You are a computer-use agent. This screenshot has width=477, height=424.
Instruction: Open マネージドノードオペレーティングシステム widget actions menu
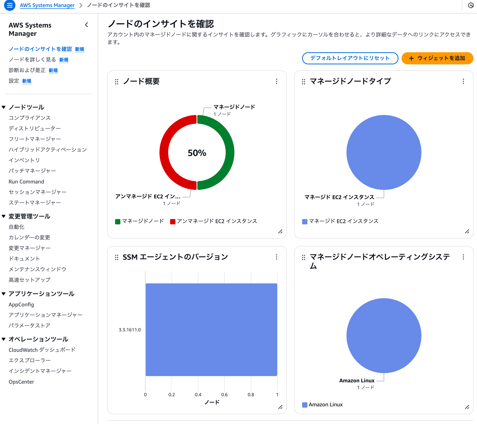coord(463,257)
